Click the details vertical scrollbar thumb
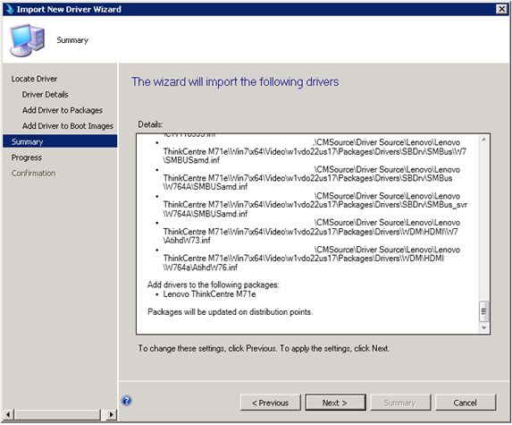 tap(483, 311)
